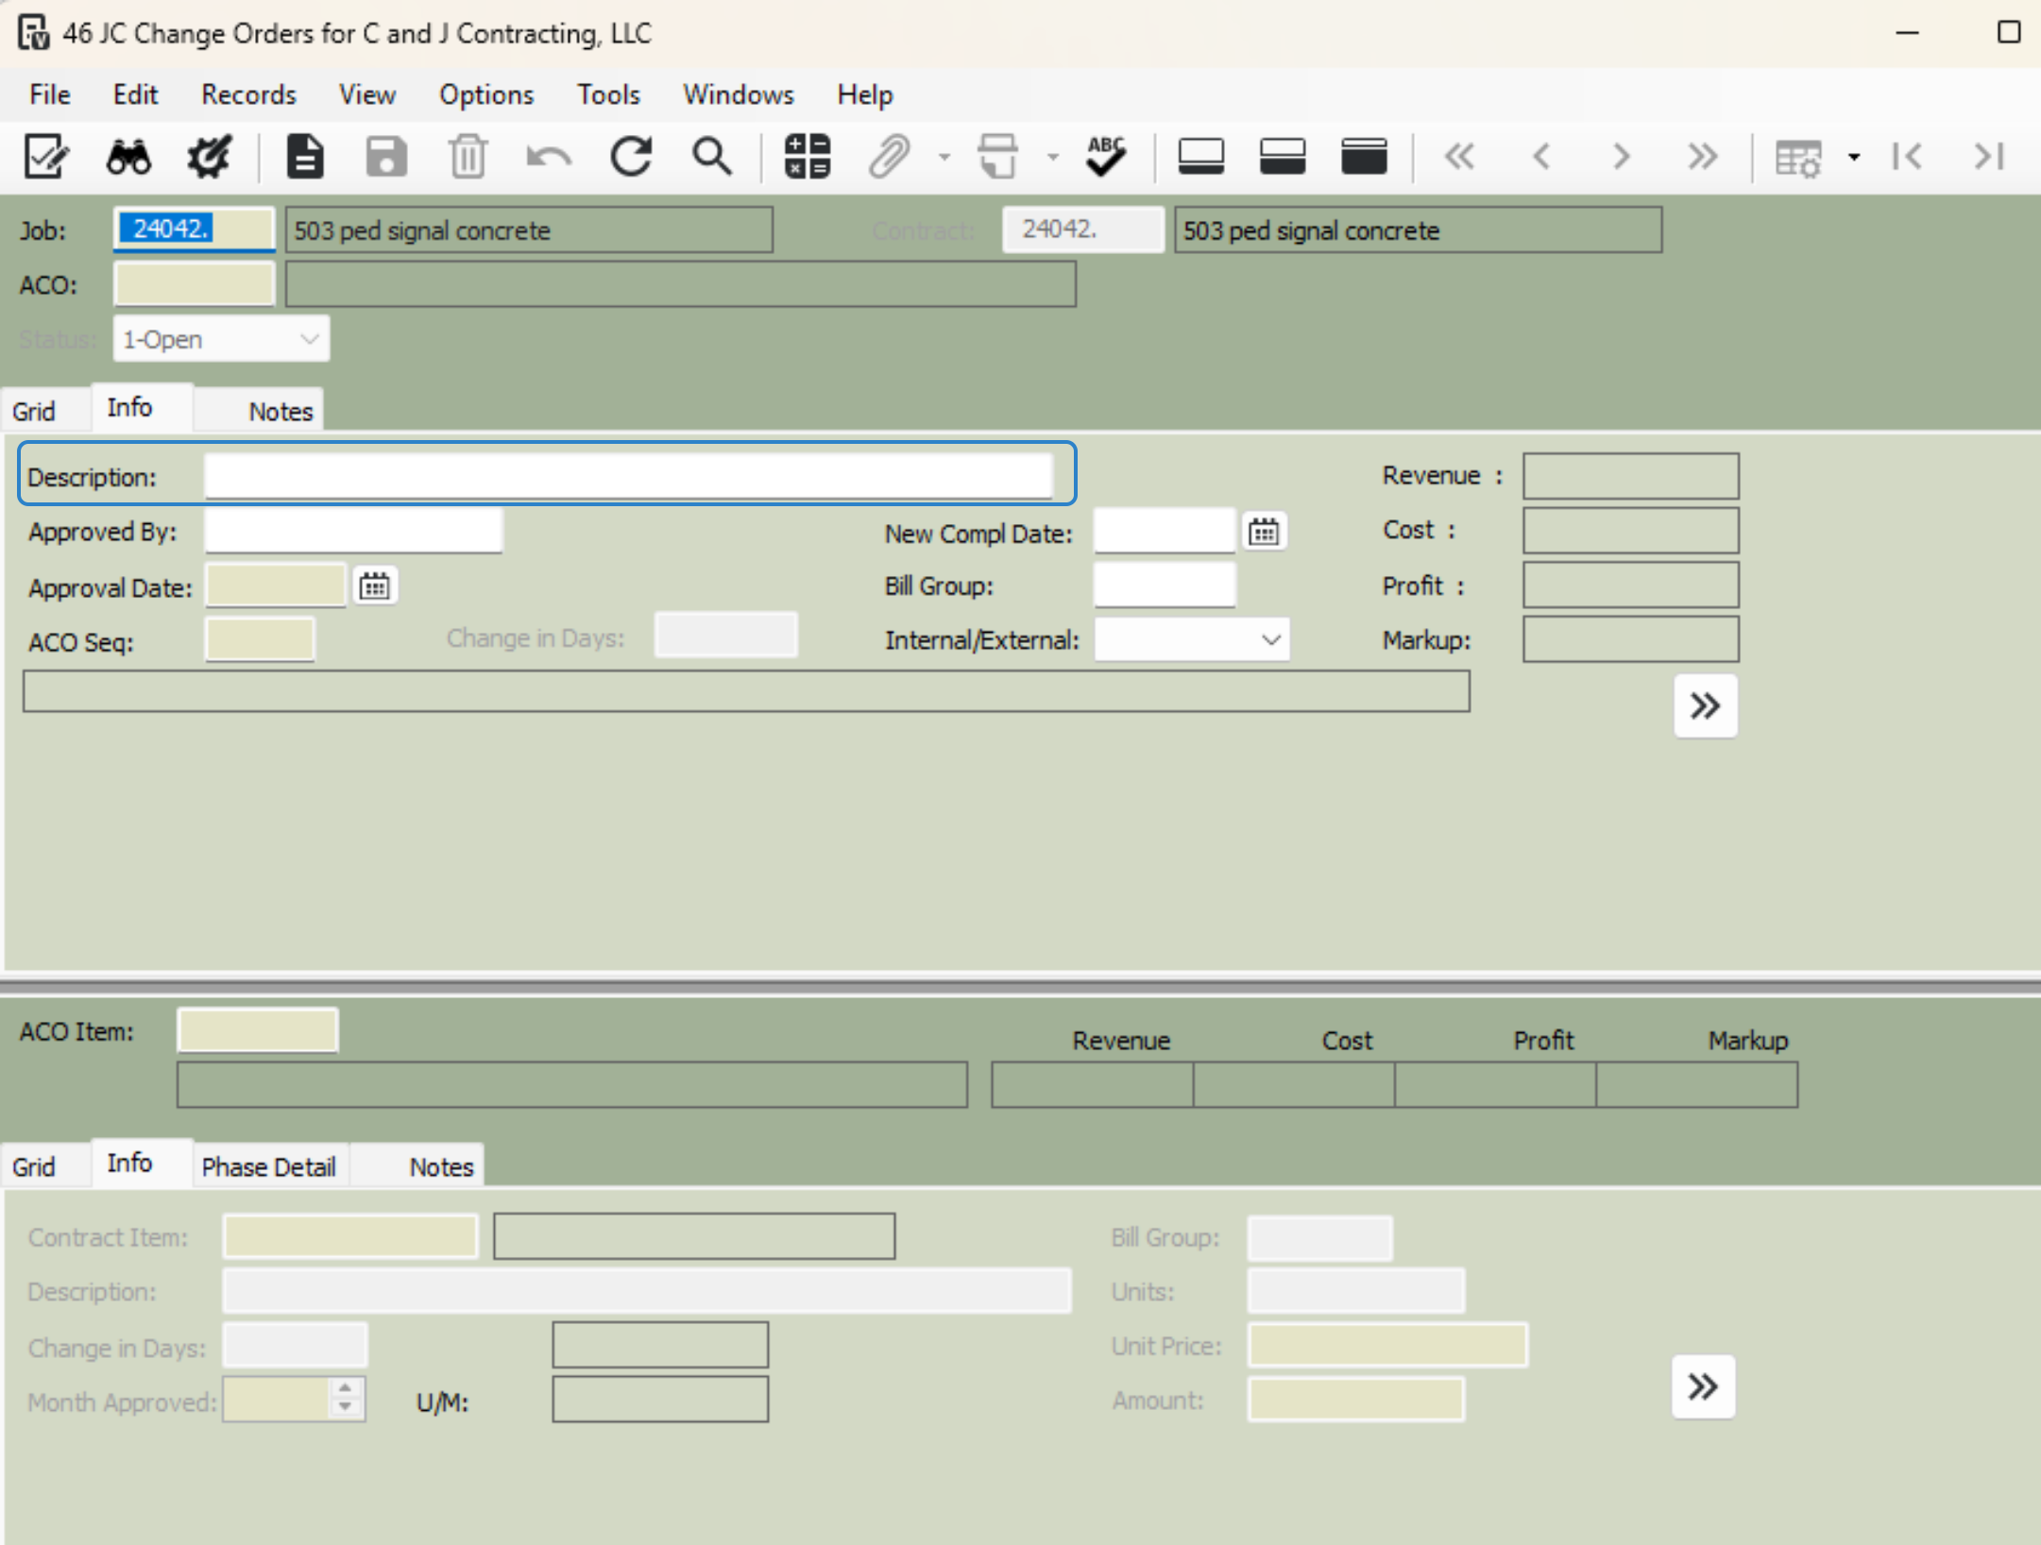Click the new record document icon
This screenshot has height=1545, width=2041.
304,157
